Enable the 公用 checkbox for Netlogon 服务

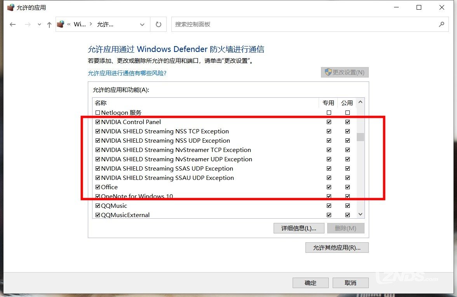348,112
